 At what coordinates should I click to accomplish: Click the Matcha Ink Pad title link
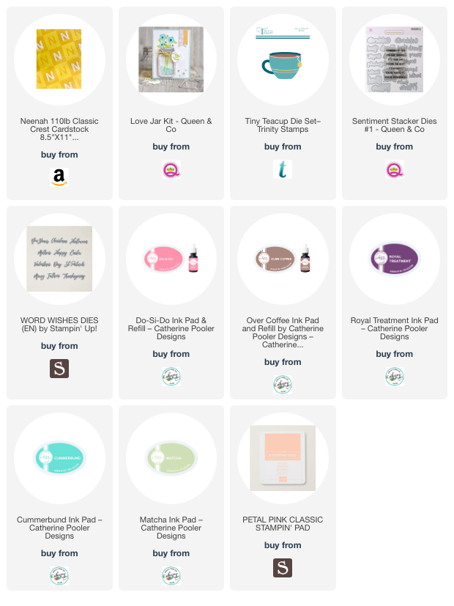click(x=171, y=528)
